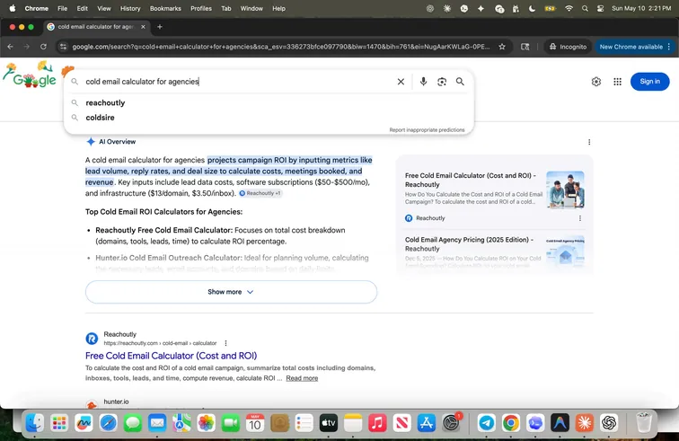
Task: Open Google apps grid icon
Action: coord(617,82)
